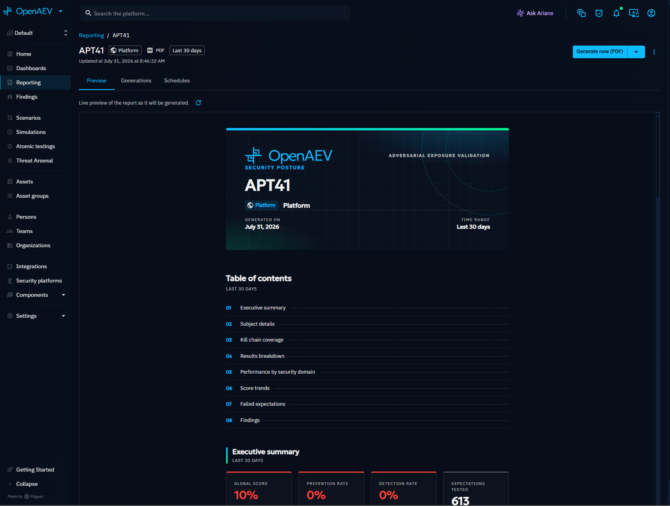Click the PDF format icon beside title

150,50
